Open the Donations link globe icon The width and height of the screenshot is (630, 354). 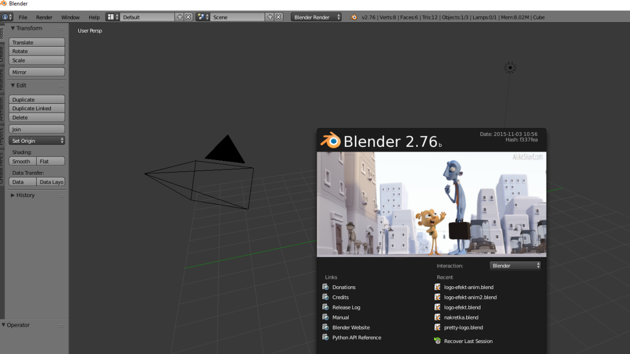pos(327,287)
